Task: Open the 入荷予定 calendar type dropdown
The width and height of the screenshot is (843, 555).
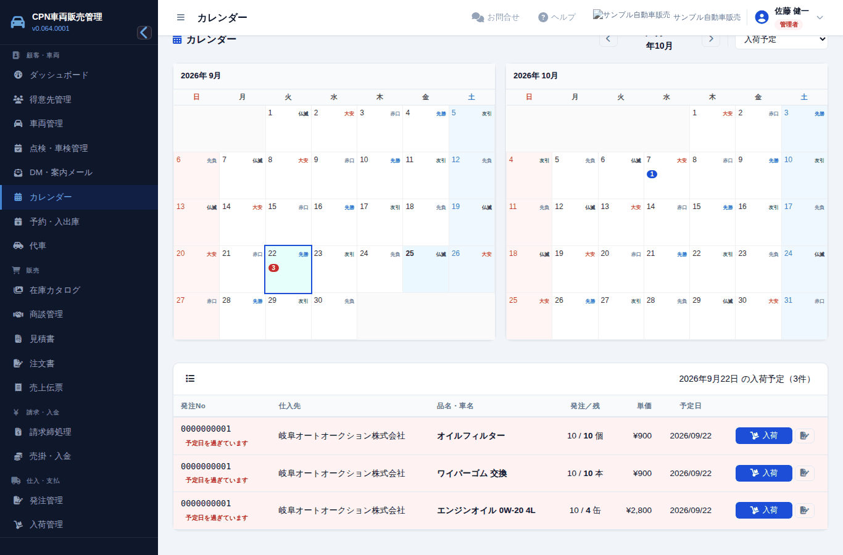Action: 781,39
